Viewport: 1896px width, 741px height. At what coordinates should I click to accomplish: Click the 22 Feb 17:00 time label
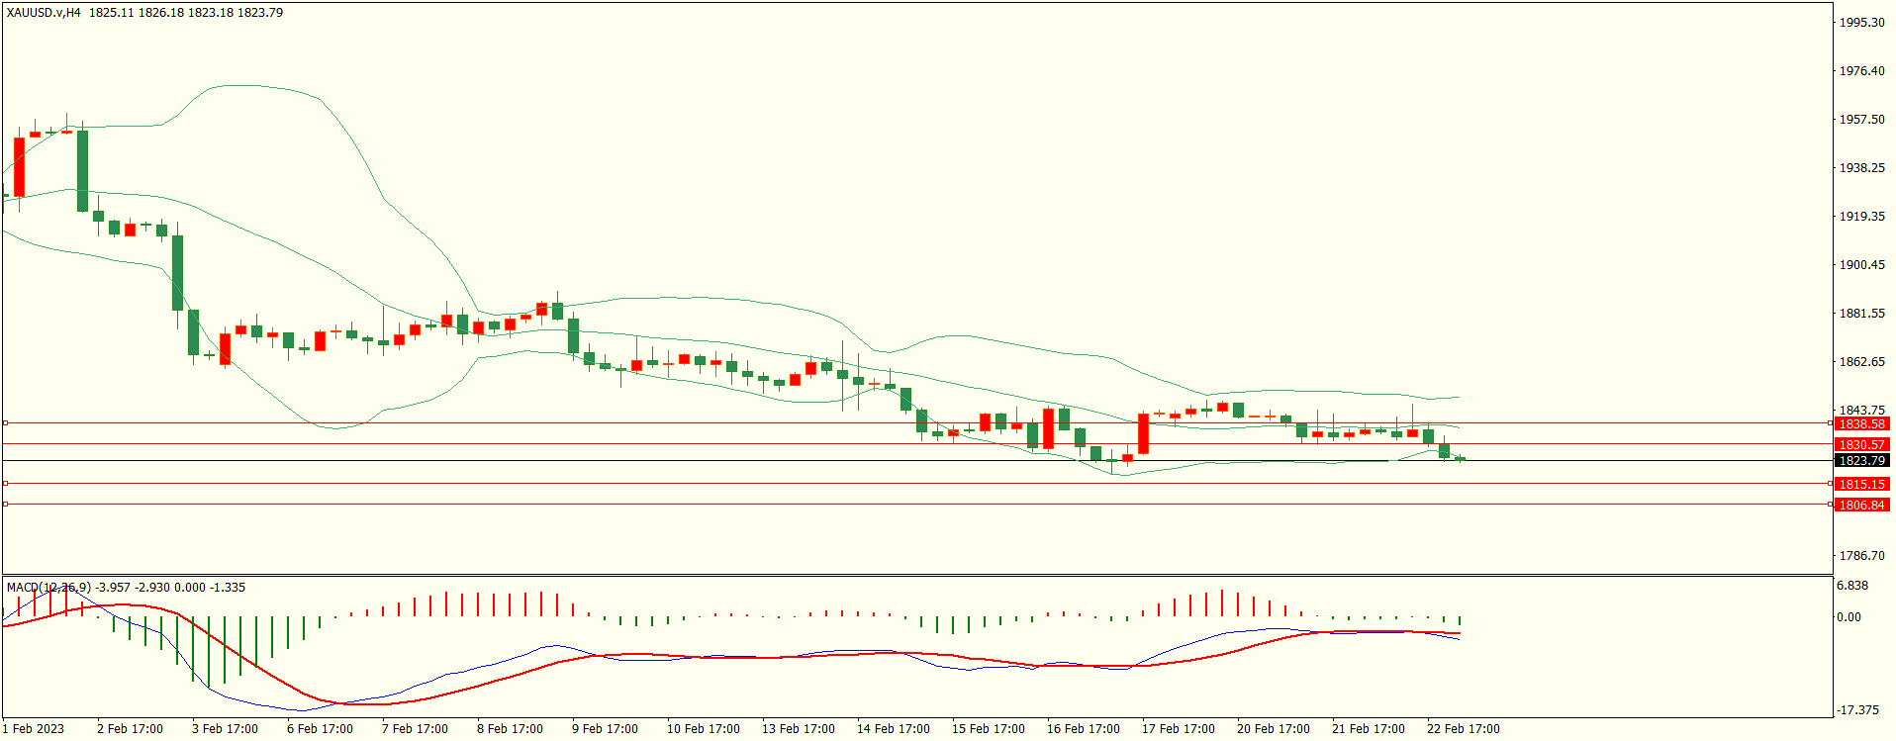tap(1463, 729)
